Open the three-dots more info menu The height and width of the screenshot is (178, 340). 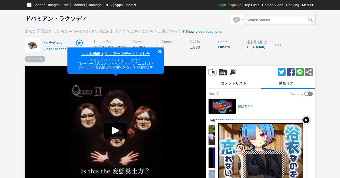point(278,45)
